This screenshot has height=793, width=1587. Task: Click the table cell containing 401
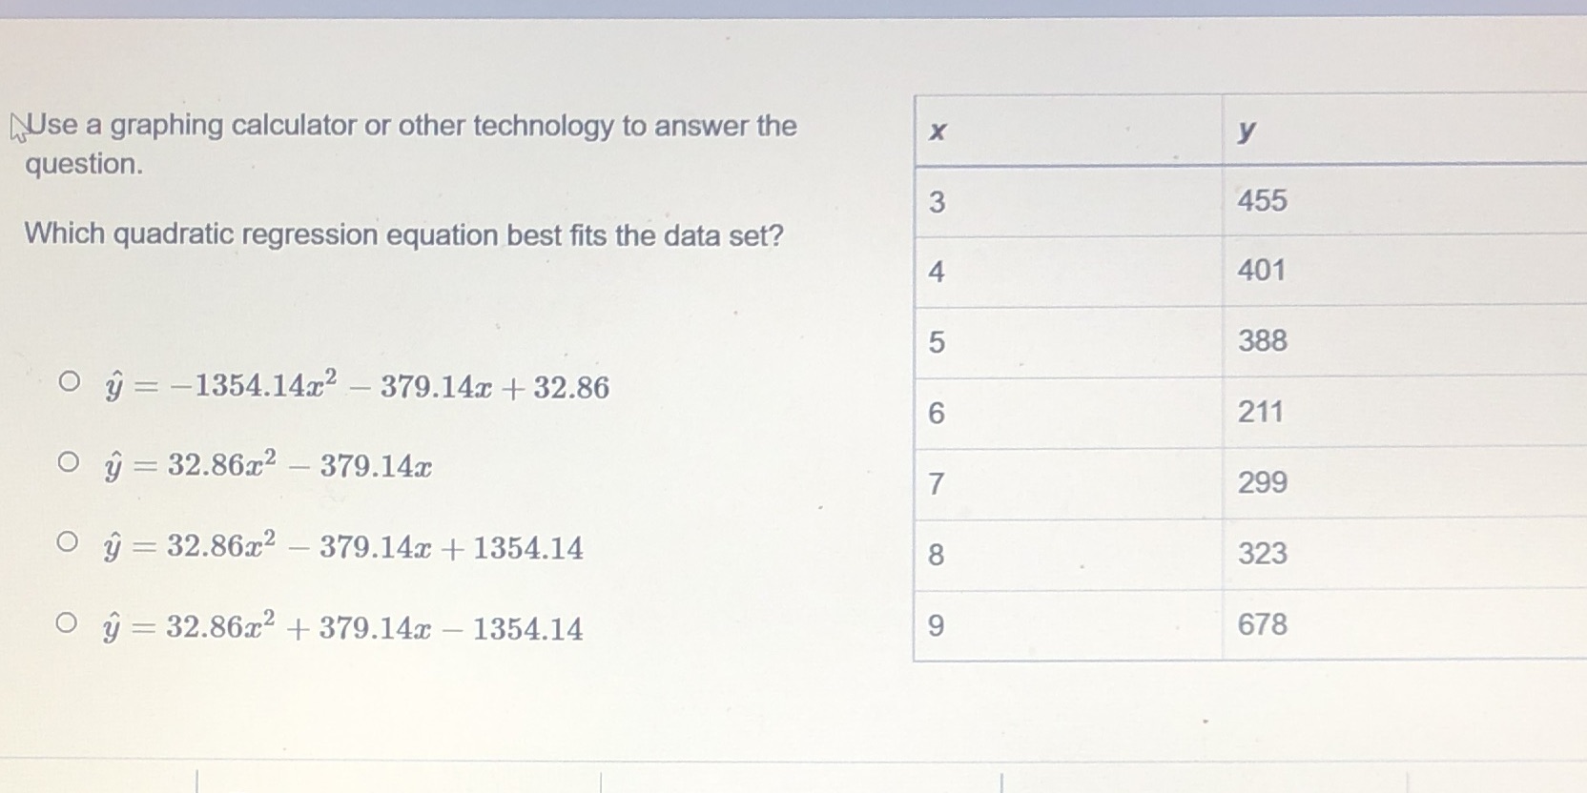pos(1263,270)
